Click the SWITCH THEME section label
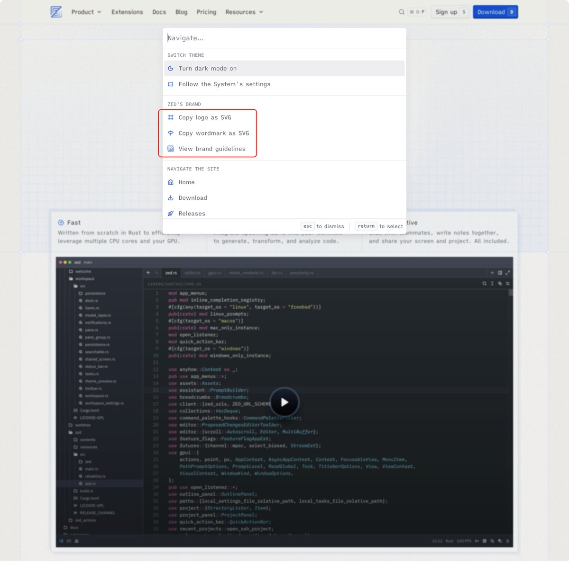 point(185,55)
